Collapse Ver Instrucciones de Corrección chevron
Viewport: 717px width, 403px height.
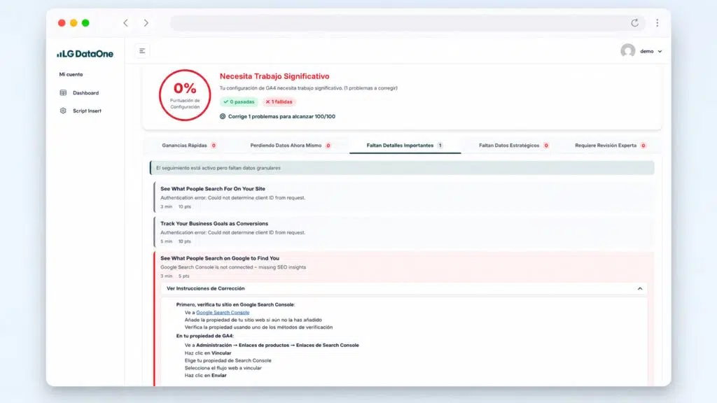(640, 289)
